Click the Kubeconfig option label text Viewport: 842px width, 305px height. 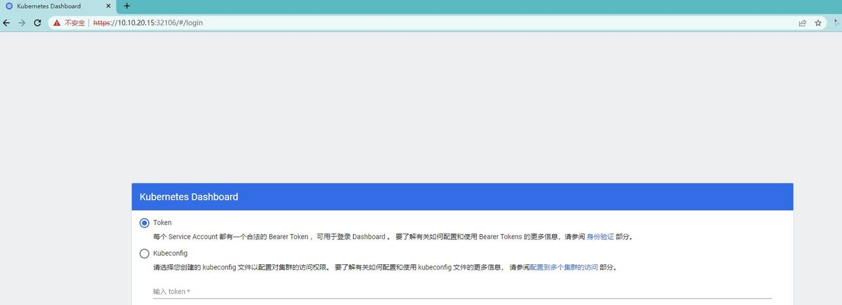pos(170,253)
